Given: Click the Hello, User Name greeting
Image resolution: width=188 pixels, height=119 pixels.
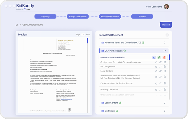Looking at the screenshot, I should (x=154, y=7).
